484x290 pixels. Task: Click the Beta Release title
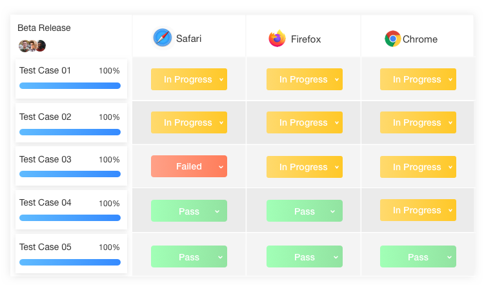click(x=44, y=28)
